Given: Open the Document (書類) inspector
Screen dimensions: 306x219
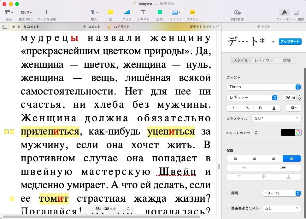Looking at the screenshot, I should pyautogui.click(x=296, y=13).
